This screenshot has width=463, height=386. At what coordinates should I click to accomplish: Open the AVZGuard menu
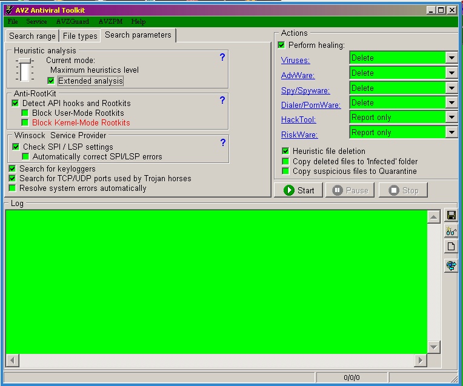73,21
